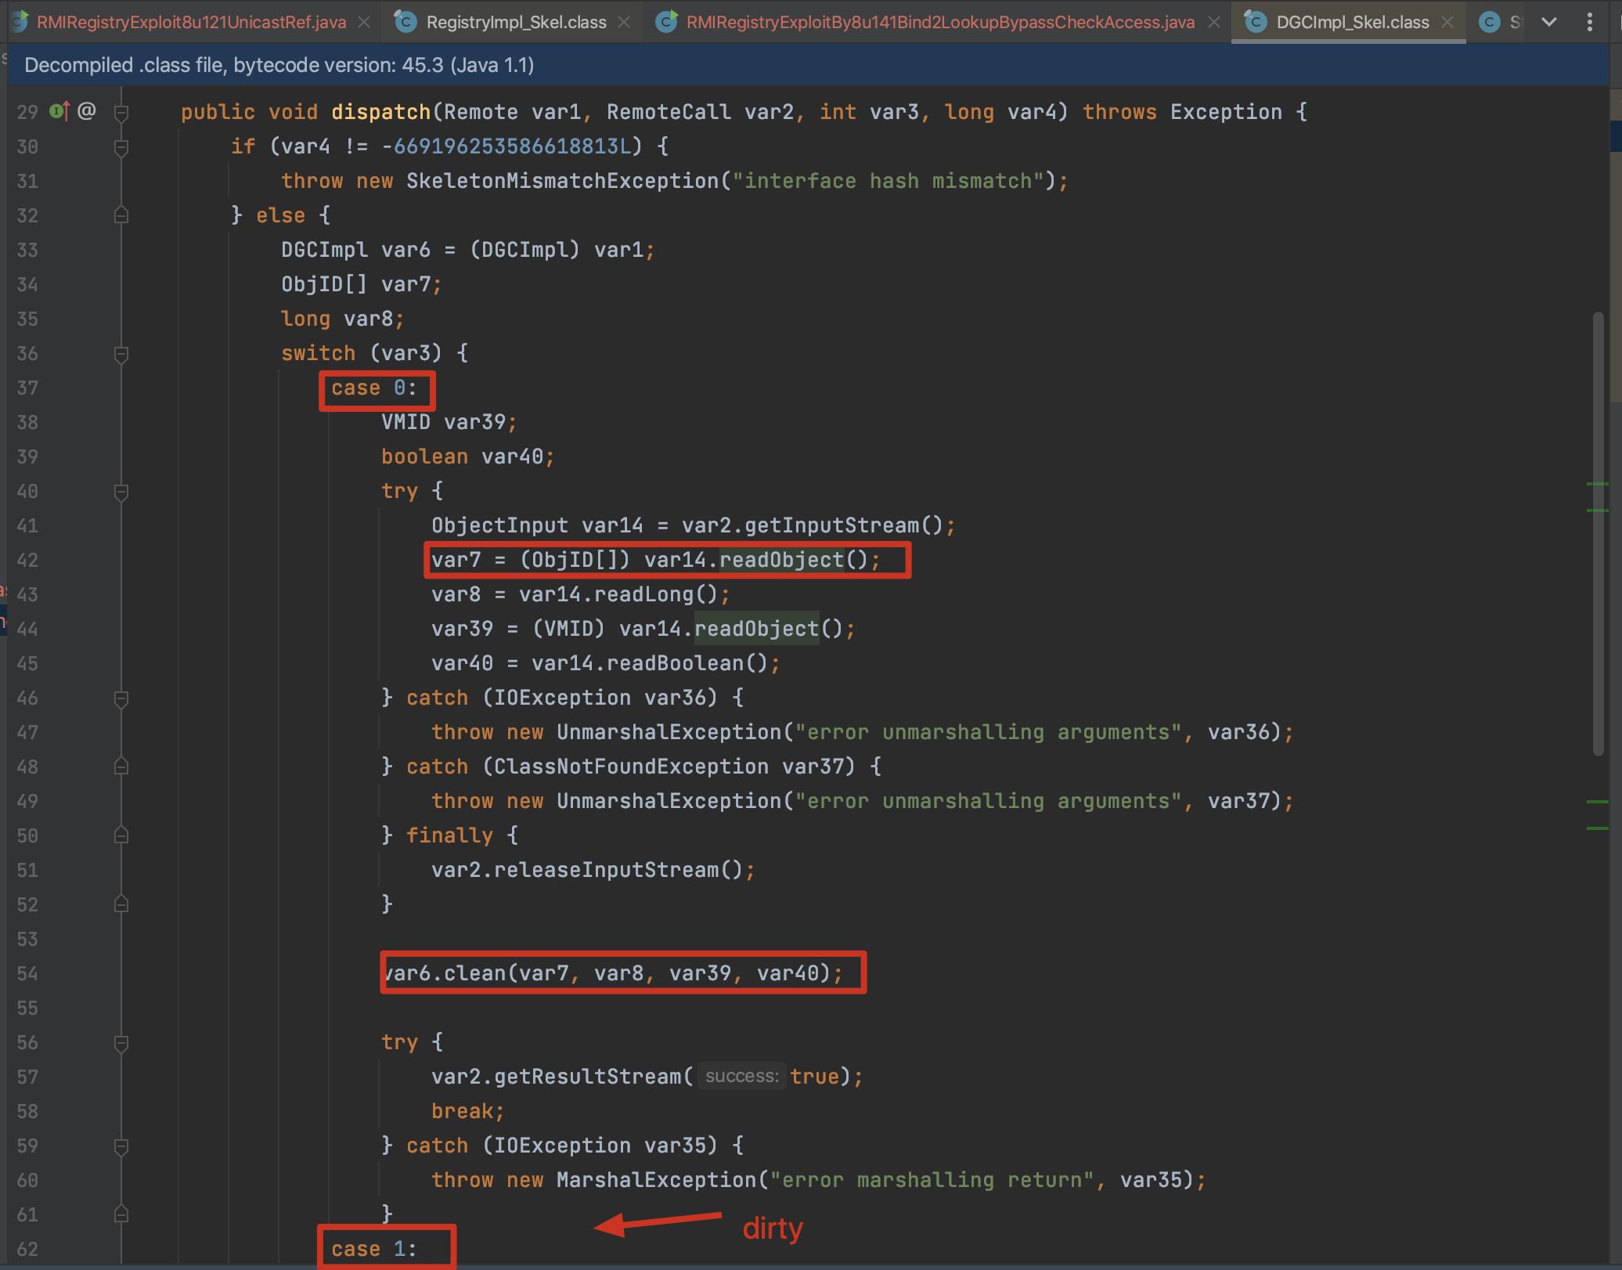Image resolution: width=1622 pixels, height=1270 pixels.
Task: Collapse dispatch method fold at line 29
Action: [121, 113]
